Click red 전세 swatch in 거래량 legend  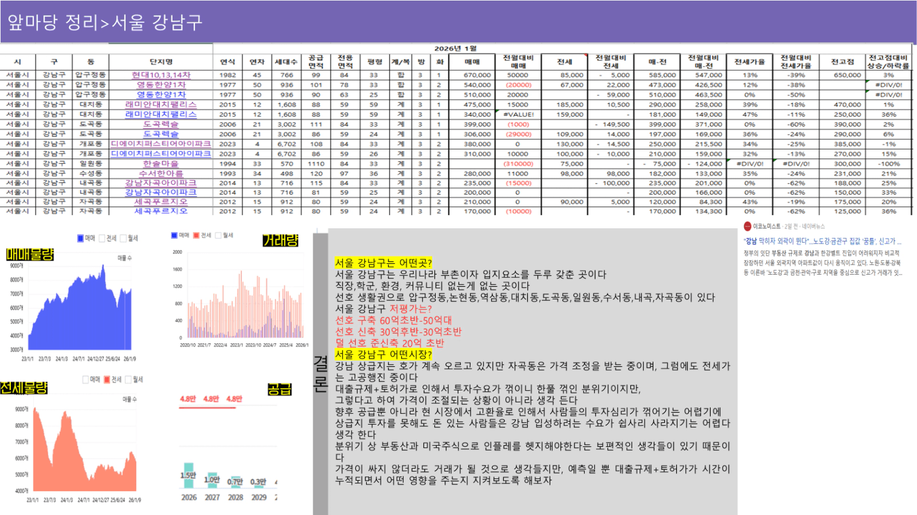coord(196,236)
